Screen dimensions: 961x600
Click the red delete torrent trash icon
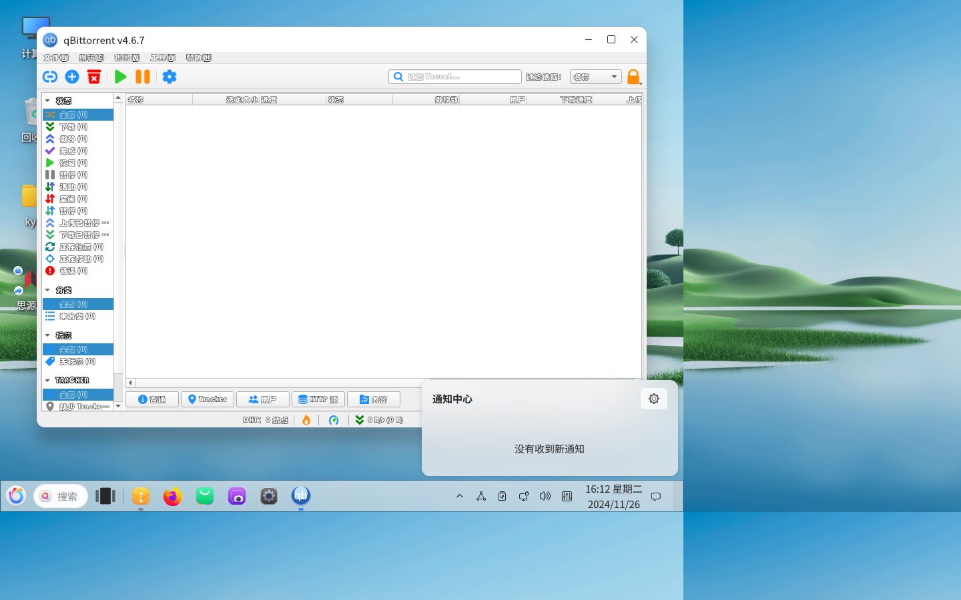[94, 77]
